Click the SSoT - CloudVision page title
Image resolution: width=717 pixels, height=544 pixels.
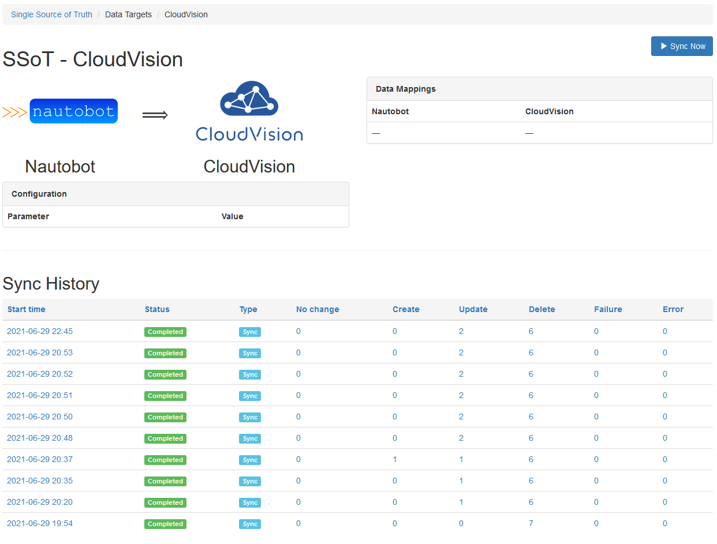93,59
